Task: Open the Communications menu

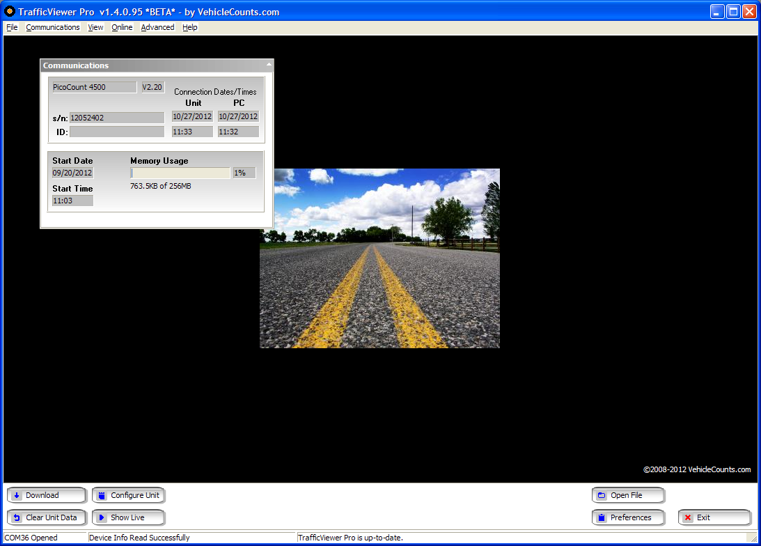Action: coord(53,27)
